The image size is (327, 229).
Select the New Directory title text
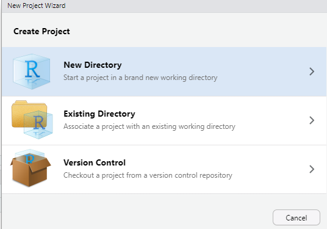pyautogui.click(x=93, y=65)
